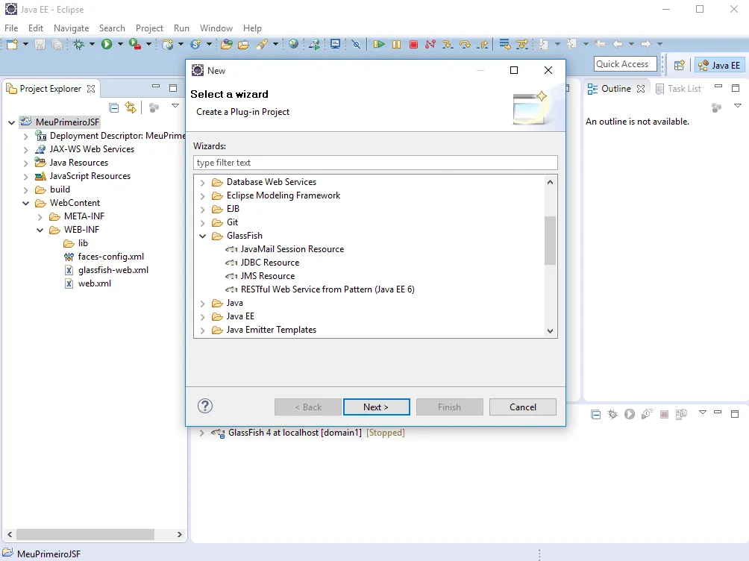Click the Use Step Filters icon
This screenshot has height=561, width=749.
(522, 45)
